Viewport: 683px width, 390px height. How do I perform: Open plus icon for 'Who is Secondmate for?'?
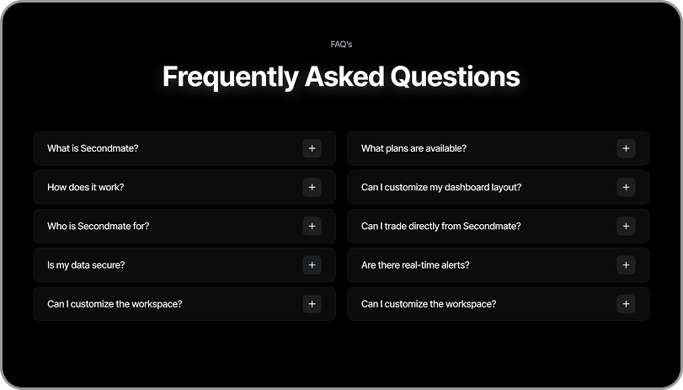(312, 226)
